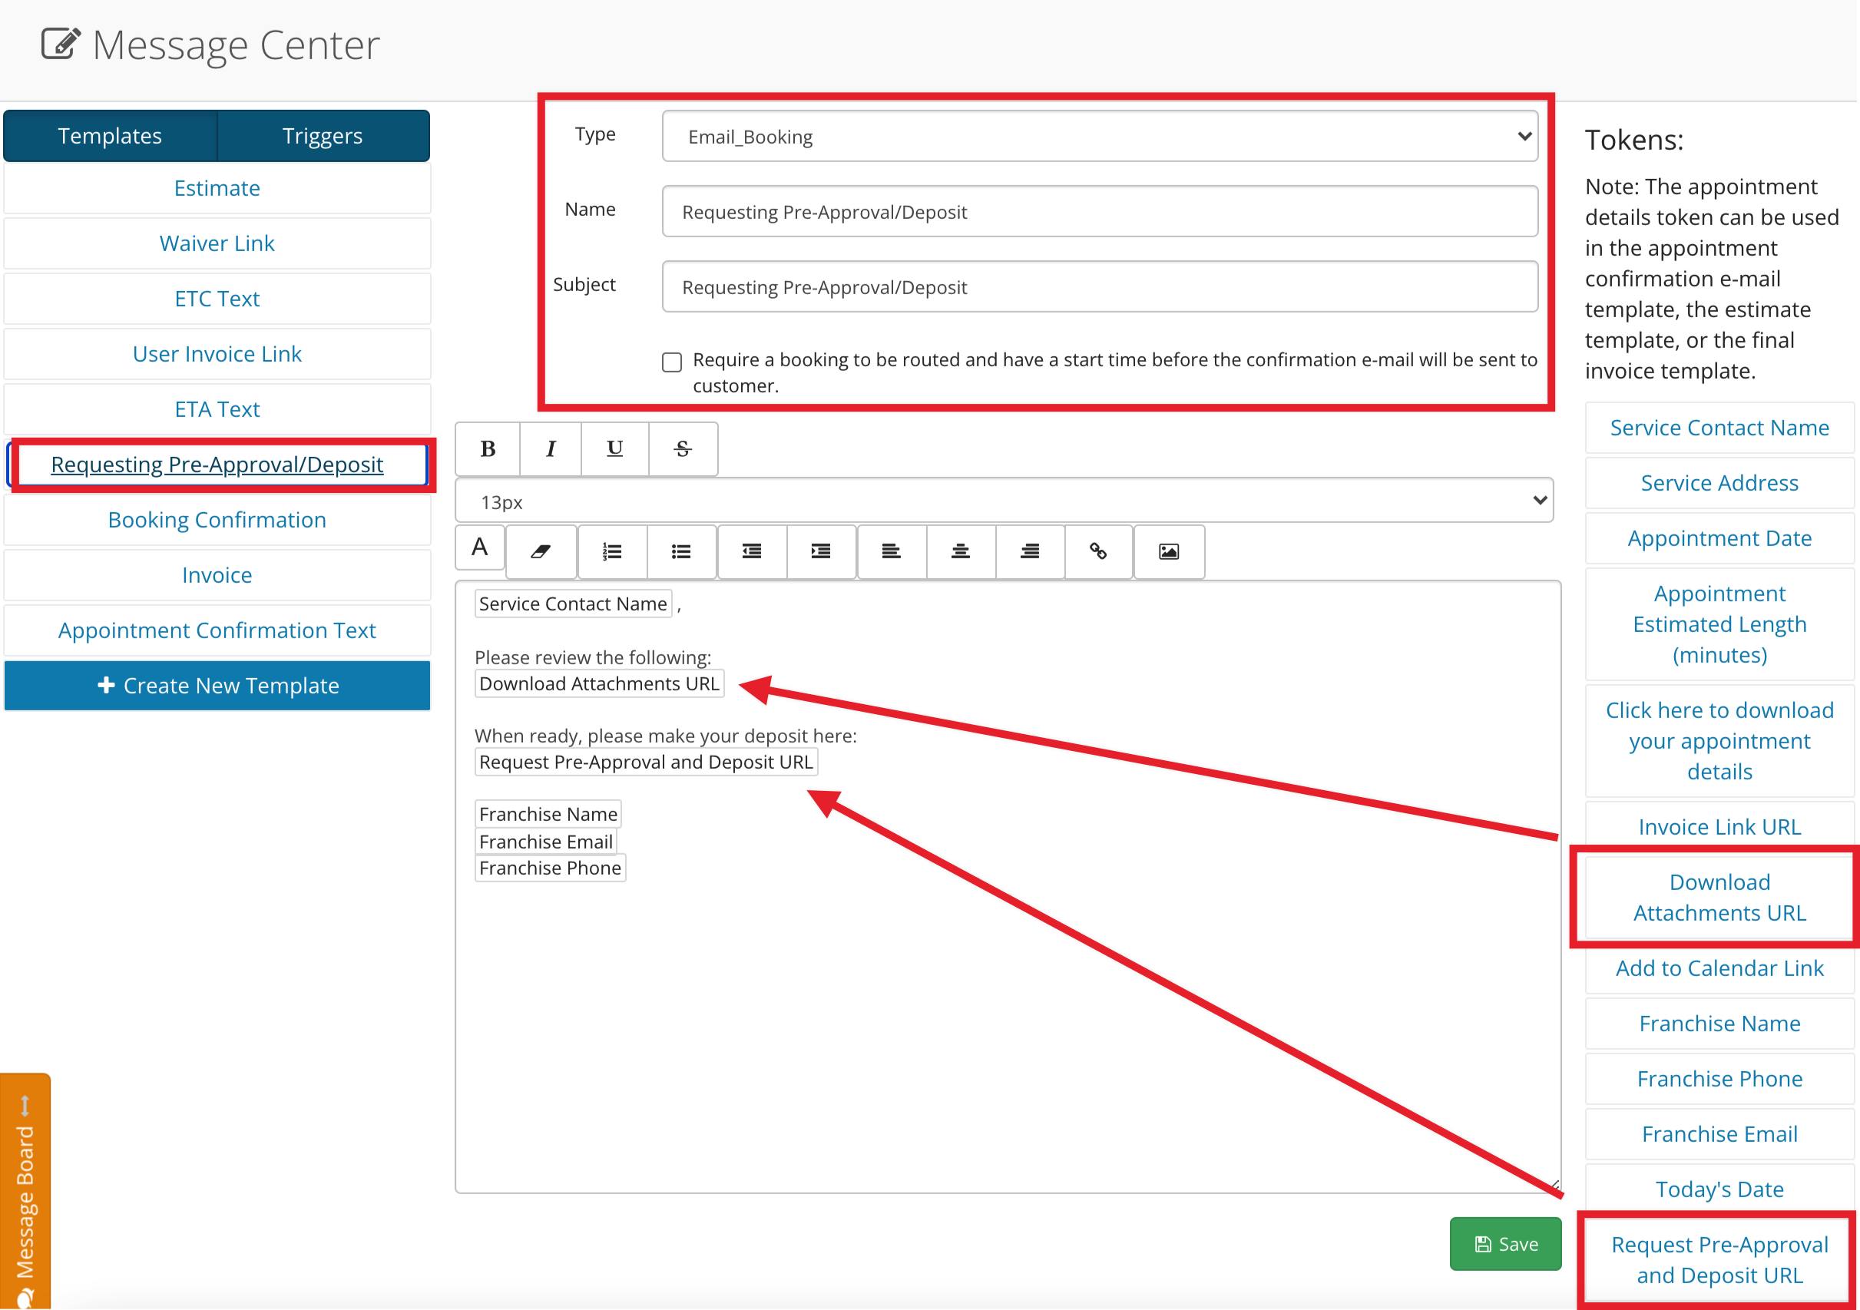This screenshot has height=1310, width=1860.
Task: Open the Message Board side panel
Action: coord(25,1191)
